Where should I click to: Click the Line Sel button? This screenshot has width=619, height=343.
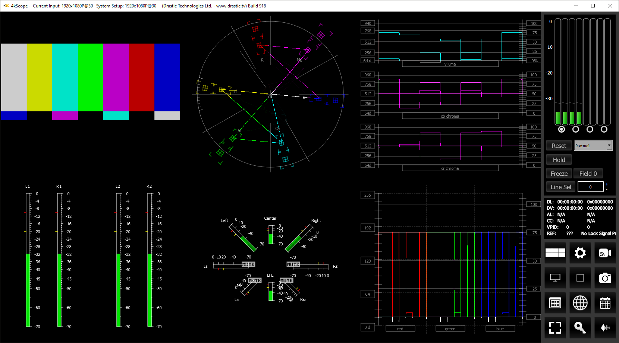point(561,187)
